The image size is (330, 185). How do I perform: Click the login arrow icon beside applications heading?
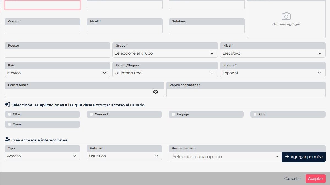(x=7, y=104)
